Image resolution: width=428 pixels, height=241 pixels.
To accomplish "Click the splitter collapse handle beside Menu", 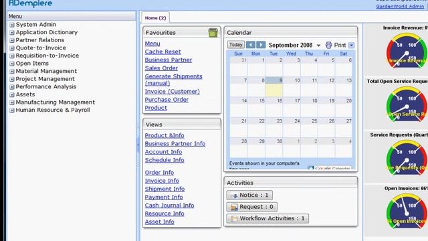I will 138,145.
